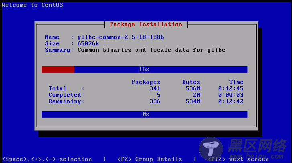Viewport: 292px width, 163px height.
Task: Click the 0% overall progress bar
Action: (x=144, y=114)
